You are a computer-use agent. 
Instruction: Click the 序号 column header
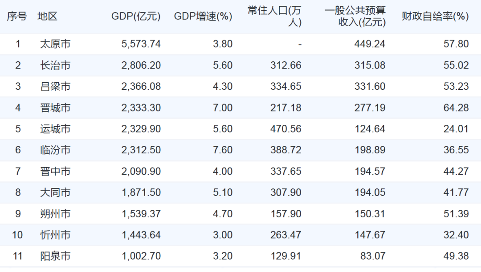click(x=17, y=16)
